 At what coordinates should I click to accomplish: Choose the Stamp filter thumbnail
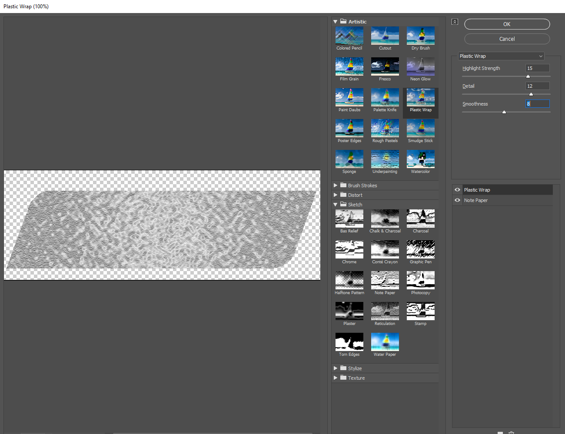[x=420, y=311]
